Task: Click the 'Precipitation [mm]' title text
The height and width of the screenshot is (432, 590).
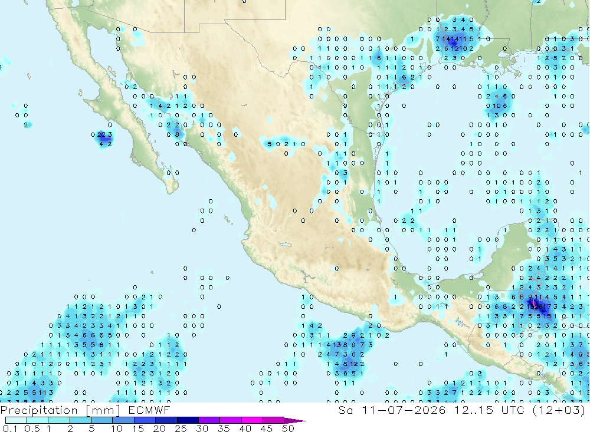Action: pyautogui.click(x=60, y=410)
